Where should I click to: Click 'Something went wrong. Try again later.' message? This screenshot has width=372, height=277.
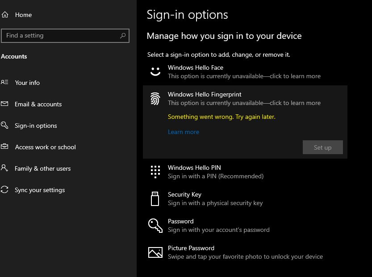point(222,117)
